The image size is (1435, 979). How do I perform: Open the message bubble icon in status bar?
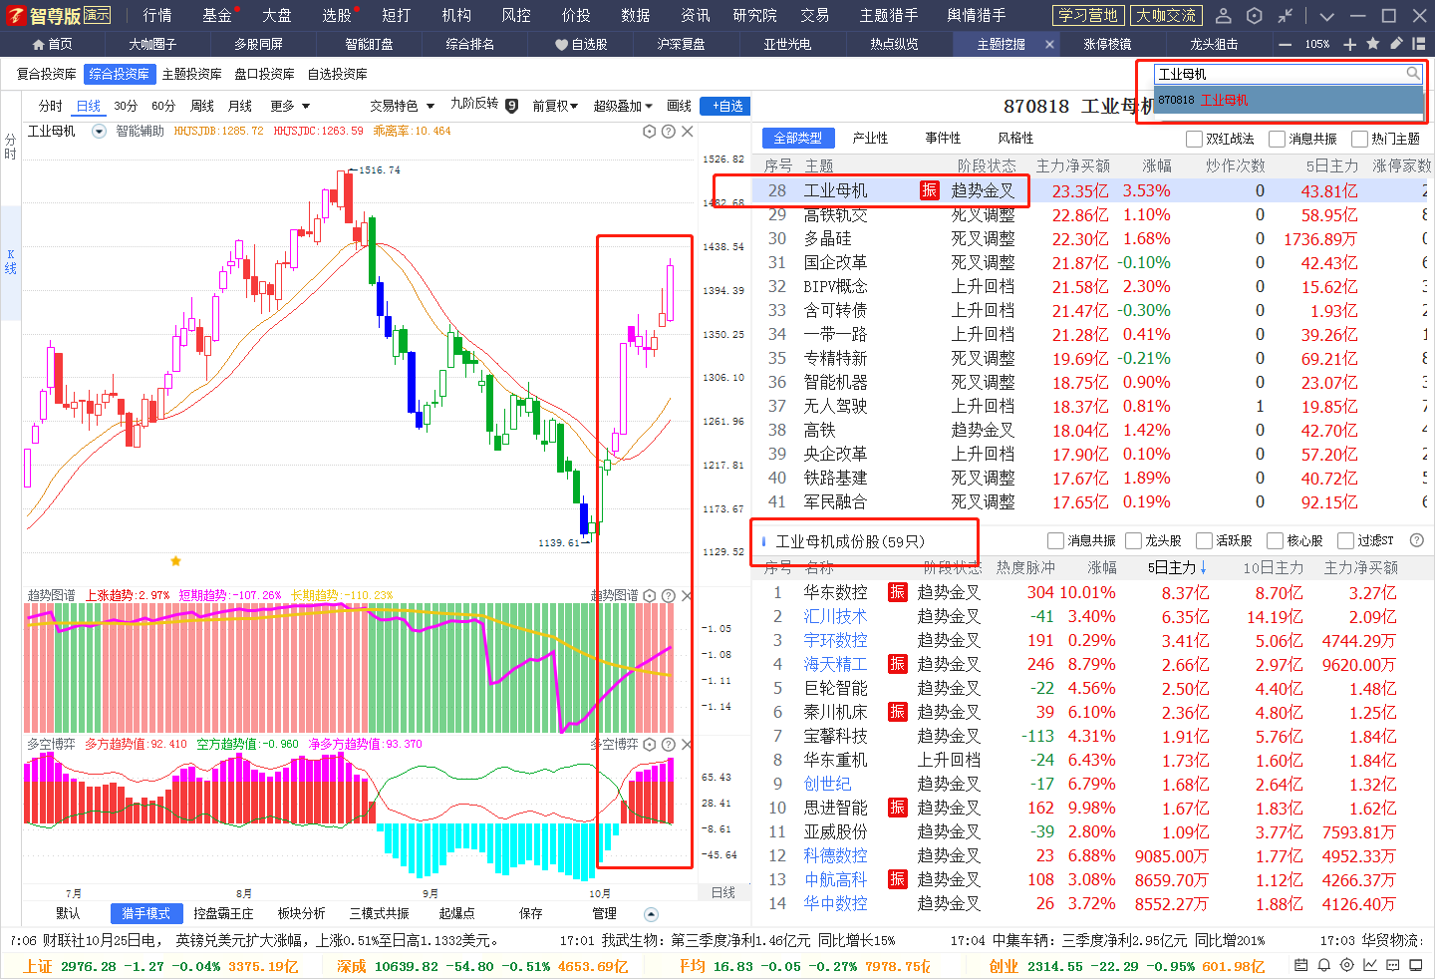coord(1393,965)
